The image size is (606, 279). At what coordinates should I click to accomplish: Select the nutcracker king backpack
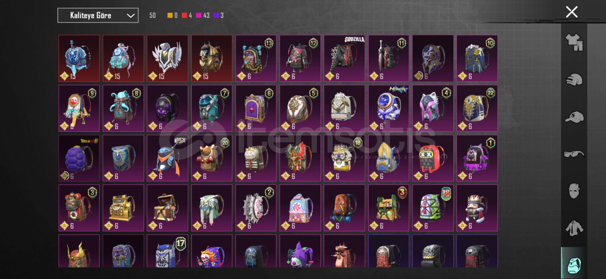(477, 208)
